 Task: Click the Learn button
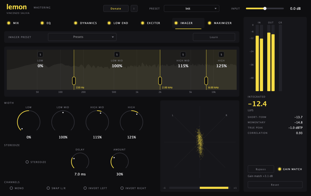(214, 37)
